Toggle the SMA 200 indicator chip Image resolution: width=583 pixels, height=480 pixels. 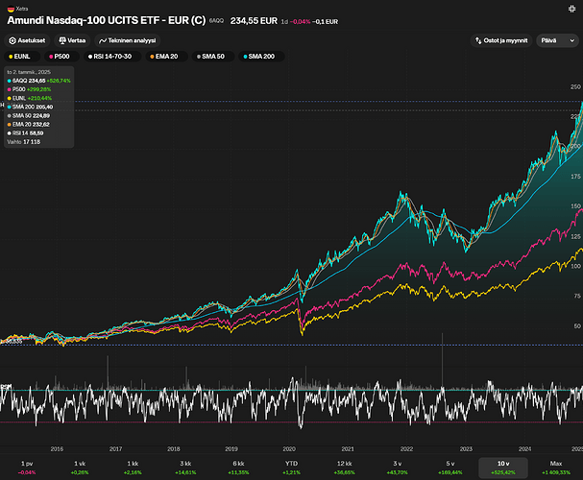[x=261, y=57]
